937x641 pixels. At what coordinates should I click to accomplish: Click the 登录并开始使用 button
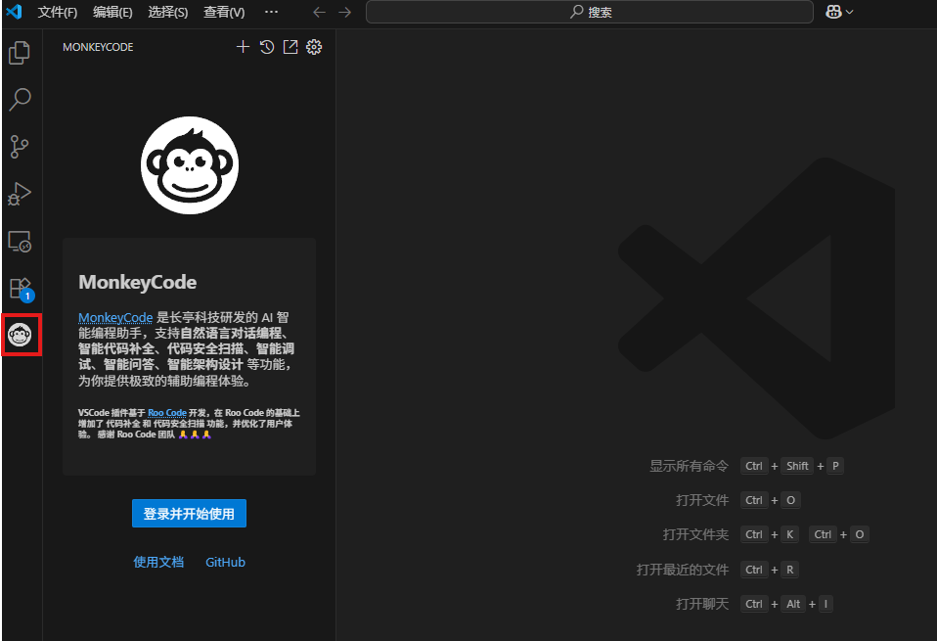pyautogui.click(x=189, y=514)
